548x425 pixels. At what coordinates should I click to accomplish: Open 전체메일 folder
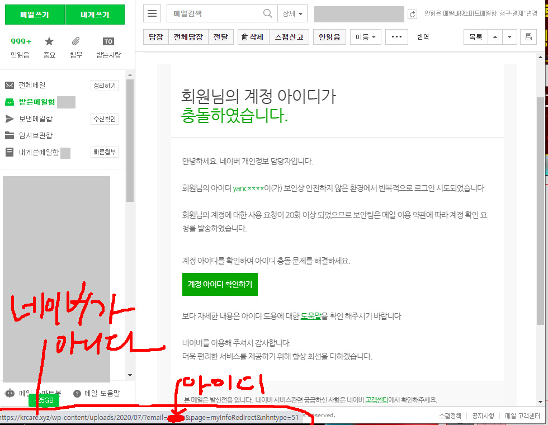32,85
